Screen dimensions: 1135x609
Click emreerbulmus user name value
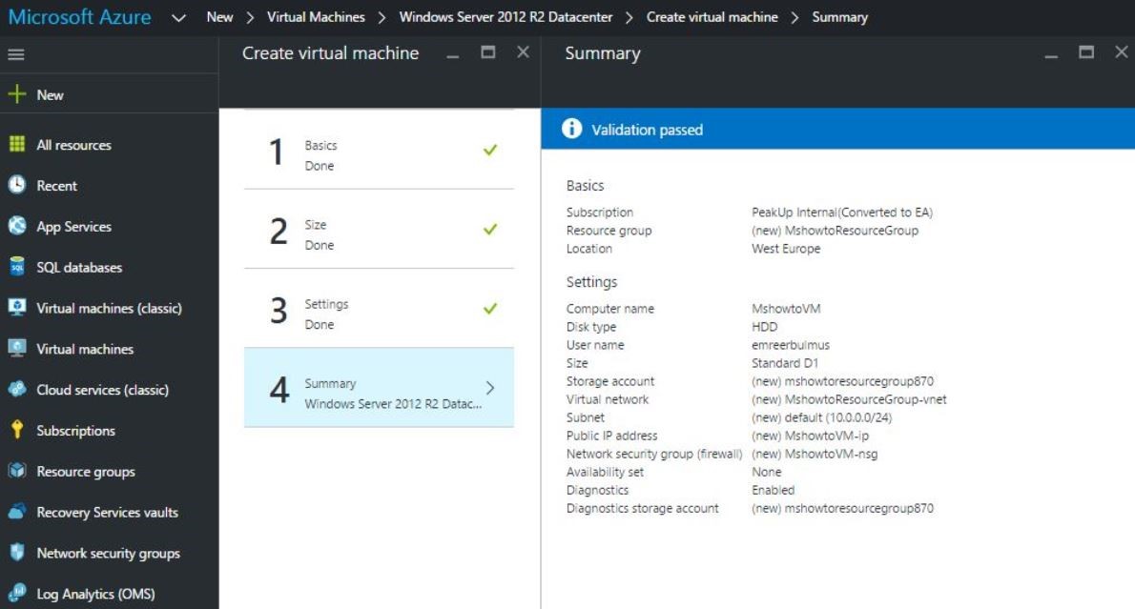pyautogui.click(x=791, y=345)
